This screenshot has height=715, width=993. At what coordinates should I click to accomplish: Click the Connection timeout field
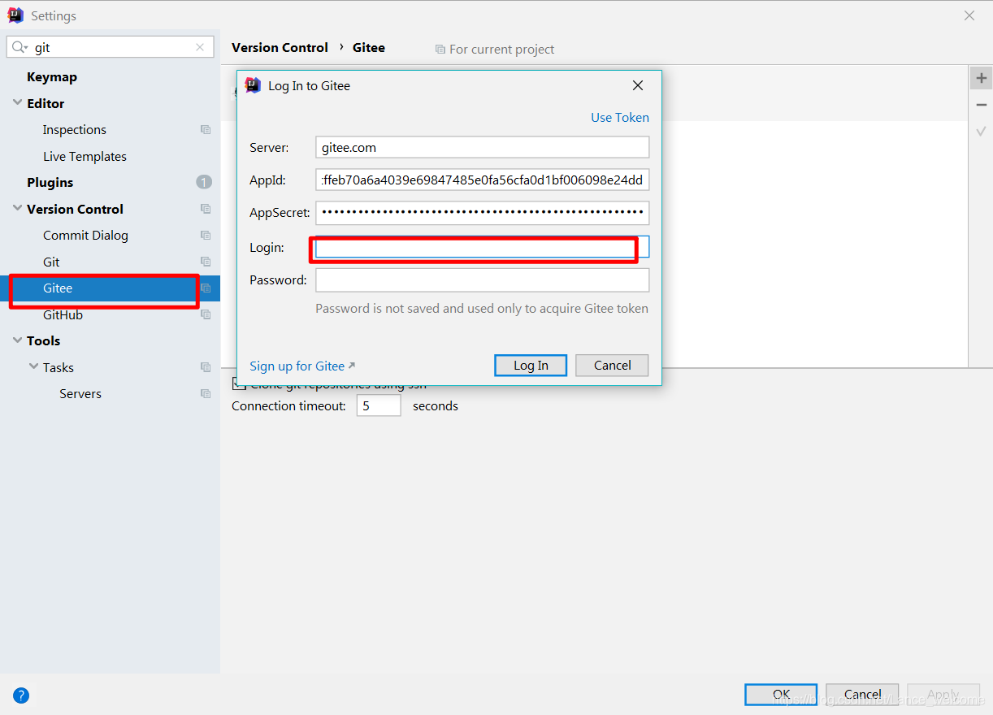point(379,405)
